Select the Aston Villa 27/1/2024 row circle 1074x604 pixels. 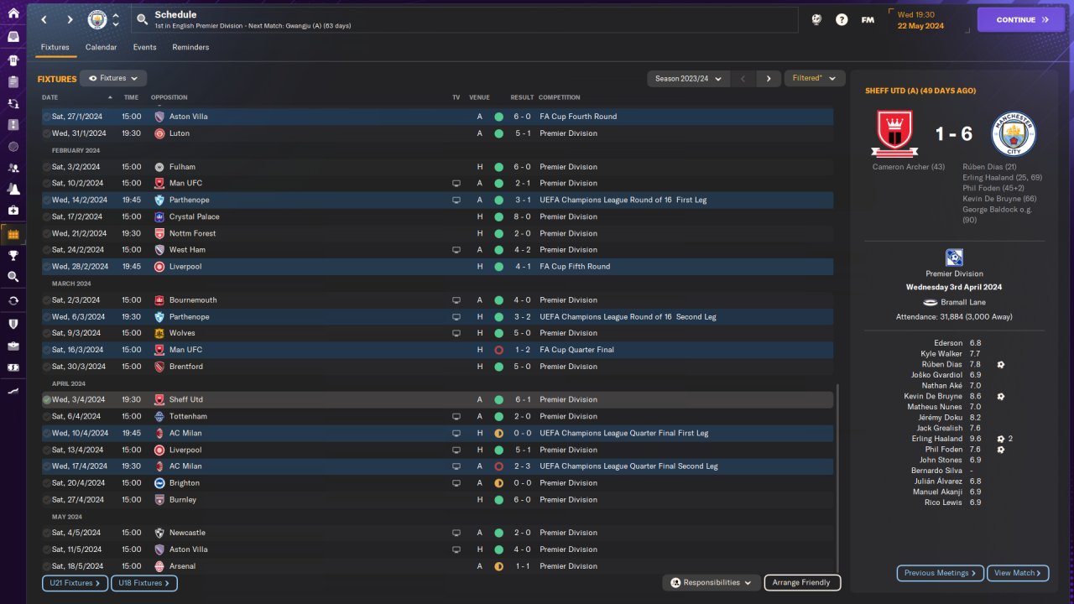tap(46, 117)
